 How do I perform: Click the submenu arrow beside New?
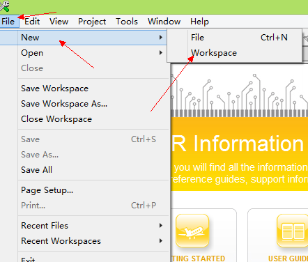point(161,38)
